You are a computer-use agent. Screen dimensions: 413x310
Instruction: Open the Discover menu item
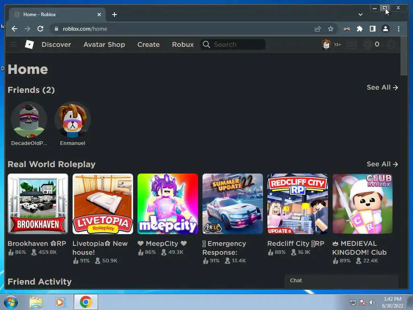point(56,44)
